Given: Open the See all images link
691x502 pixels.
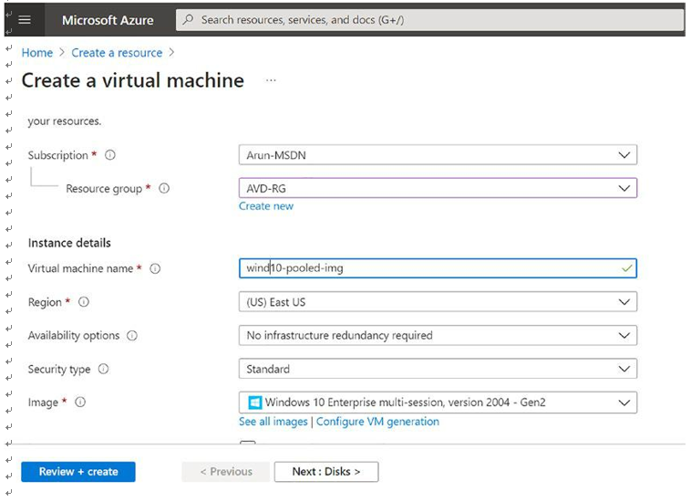Looking at the screenshot, I should point(273,422).
